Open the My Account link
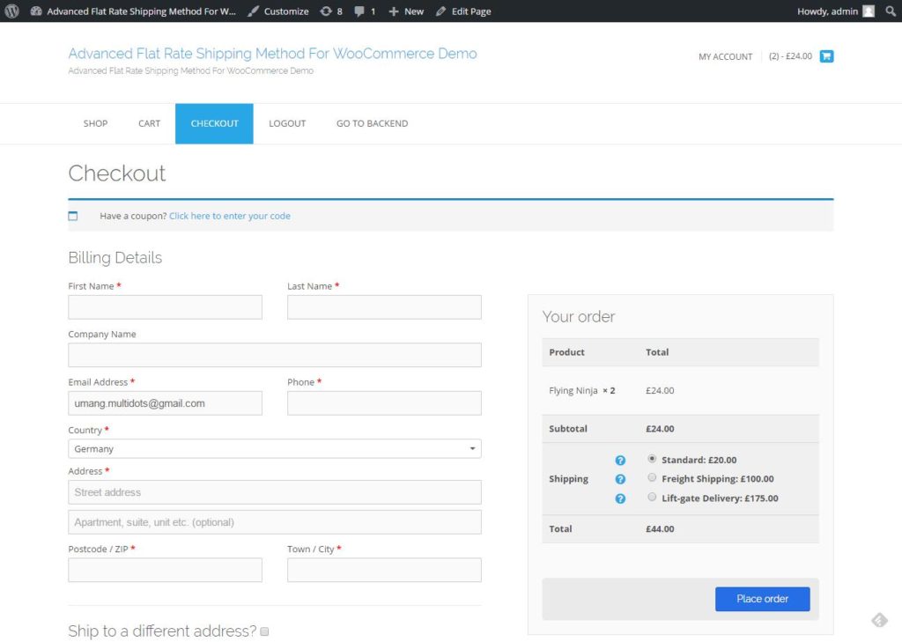 726,56
